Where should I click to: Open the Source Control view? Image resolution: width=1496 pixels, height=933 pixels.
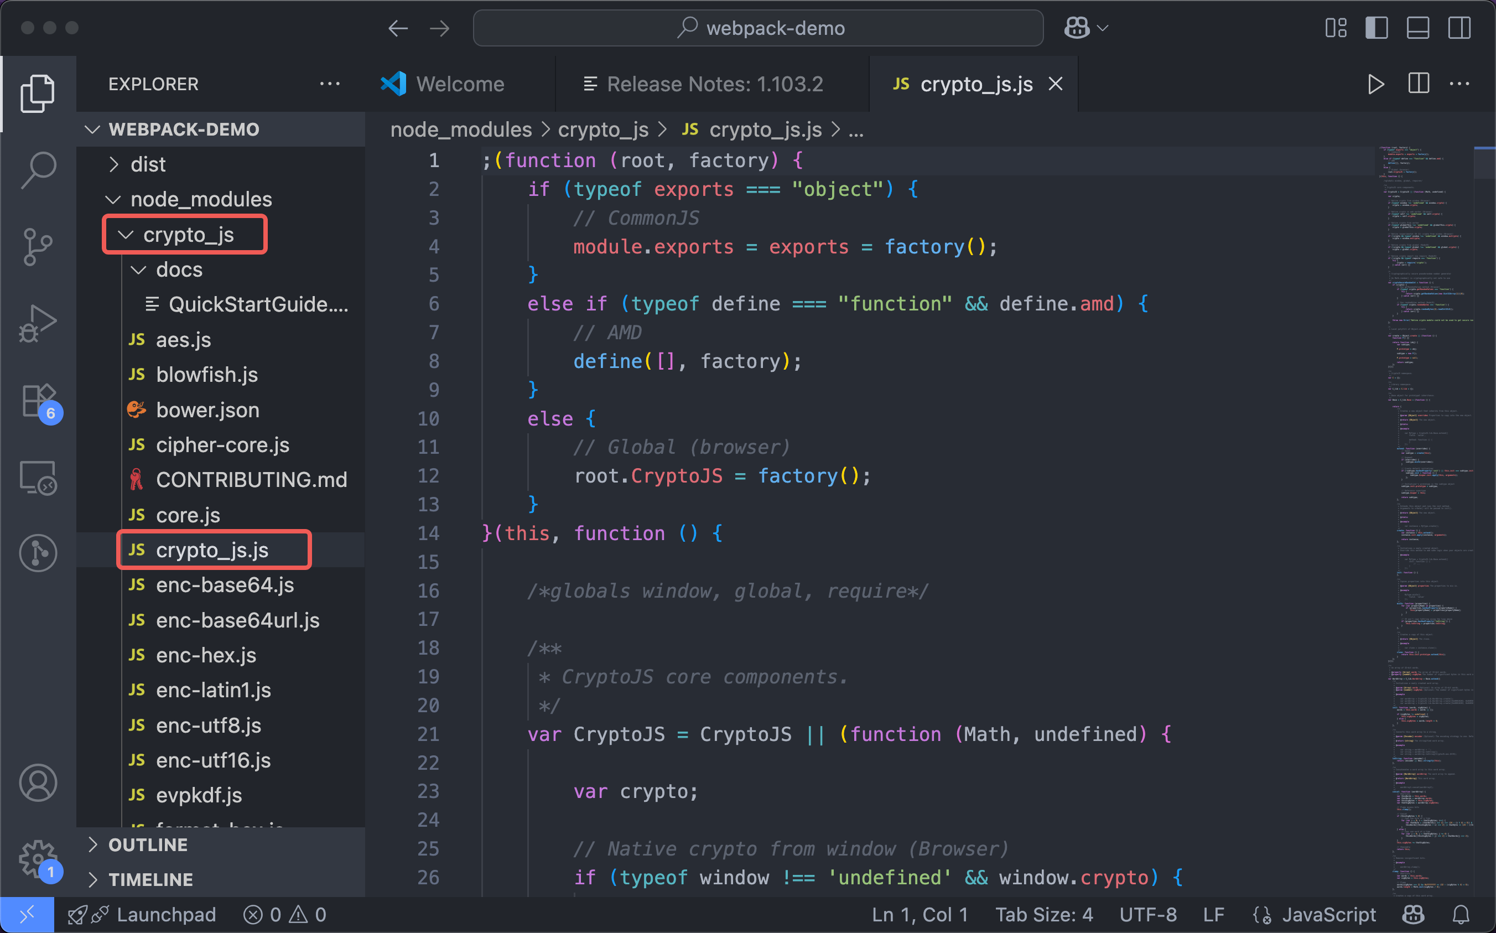pyautogui.click(x=38, y=247)
